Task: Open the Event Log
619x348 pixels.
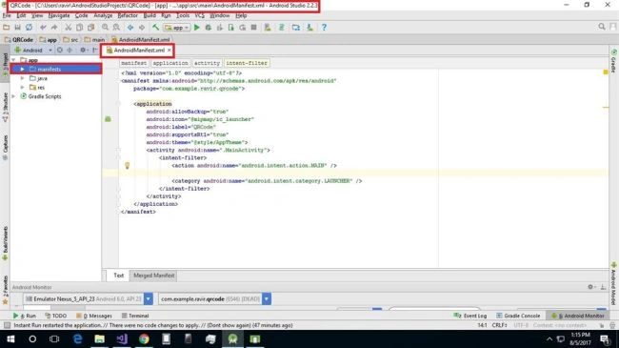Action: tap(470, 316)
